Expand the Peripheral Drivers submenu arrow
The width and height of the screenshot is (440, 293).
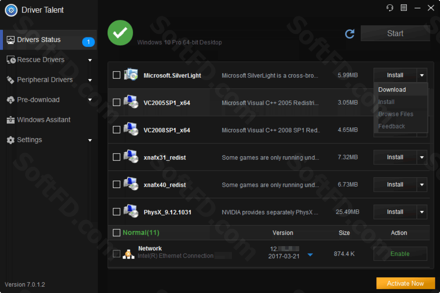(90, 80)
